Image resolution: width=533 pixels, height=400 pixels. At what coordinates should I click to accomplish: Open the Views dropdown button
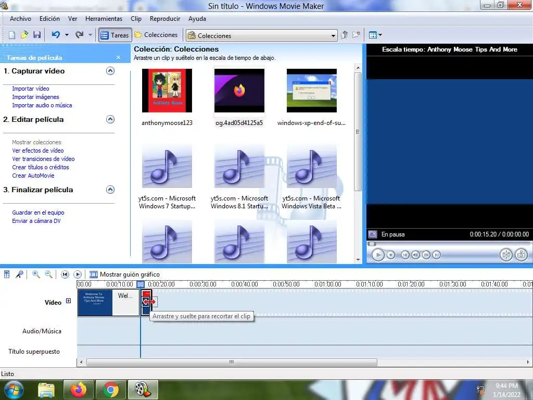(375, 35)
